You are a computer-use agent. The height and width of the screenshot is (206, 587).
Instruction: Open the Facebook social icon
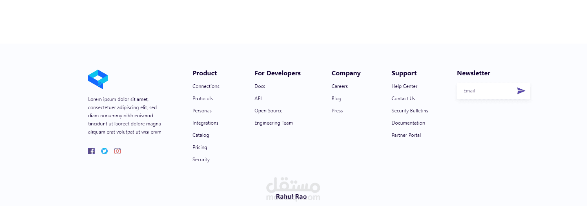[91, 151]
